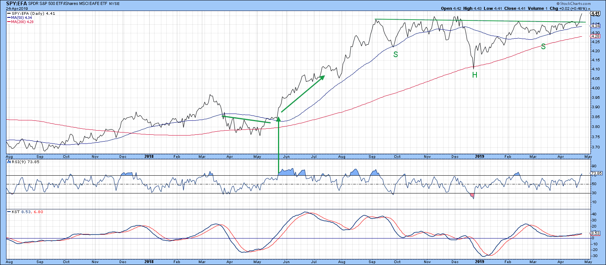This screenshot has width=606, height=265.
Task: Click the 'MA(50) 4.34' legend entry
Action: click(20, 18)
